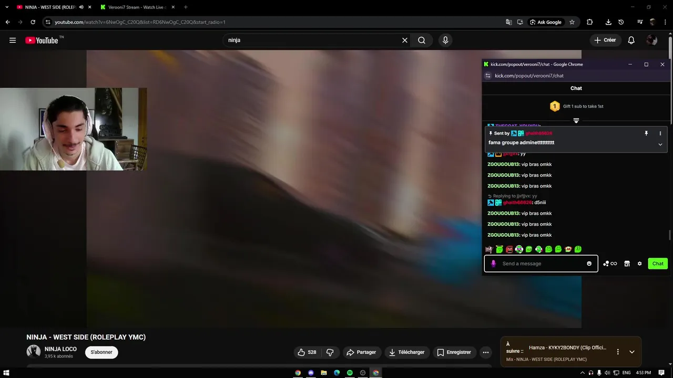
Task: Click purple microphone icon in message box
Action: (x=493, y=264)
